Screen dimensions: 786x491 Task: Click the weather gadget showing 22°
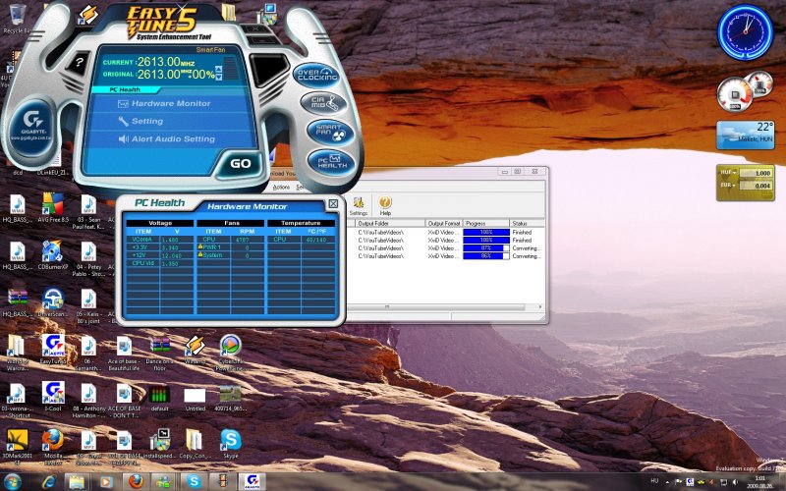[745, 135]
